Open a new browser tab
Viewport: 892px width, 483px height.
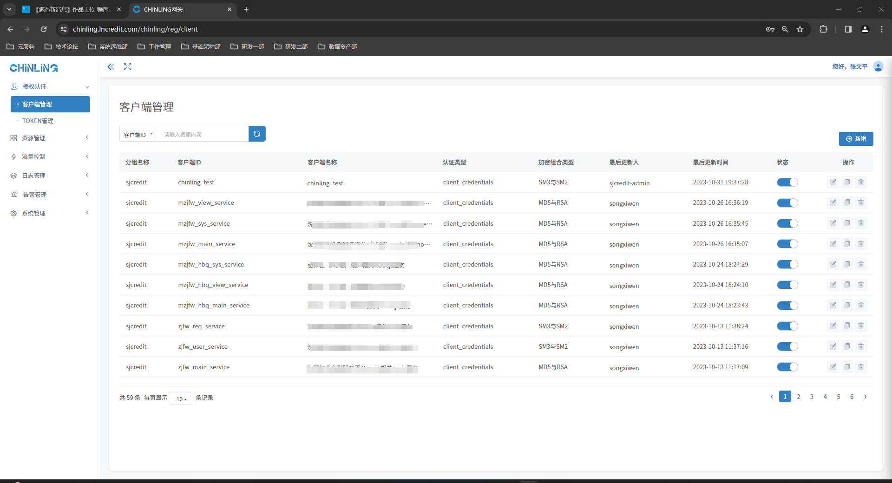tap(246, 9)
